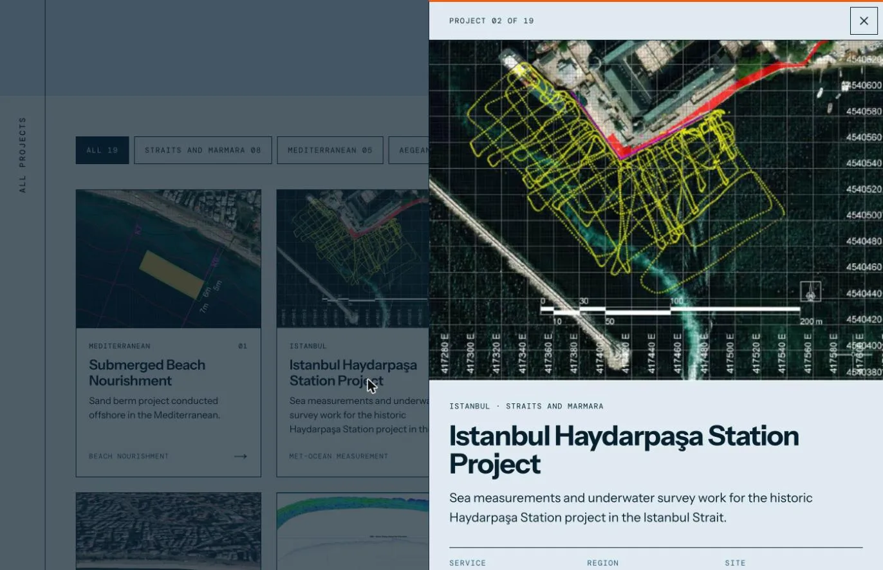
Task: Click the panel heading Istanbul Haydarpaşa Station Project
Action: [624, 450]
